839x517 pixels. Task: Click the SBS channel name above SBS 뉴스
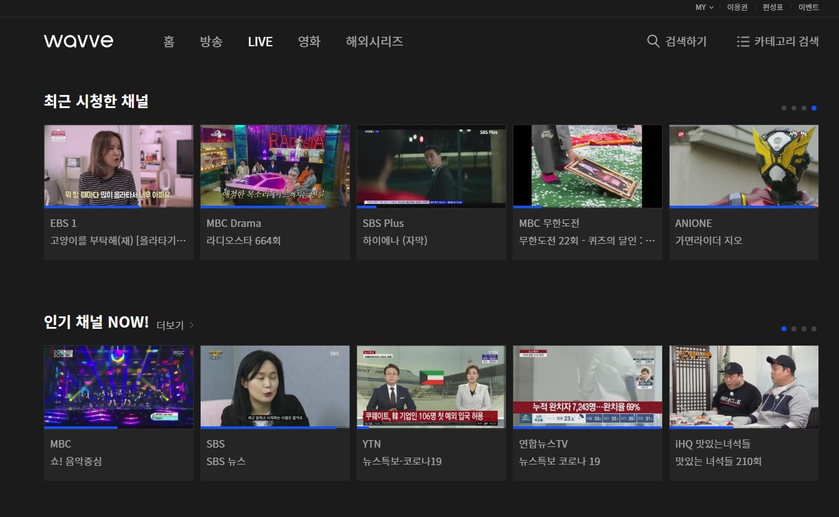216,444
